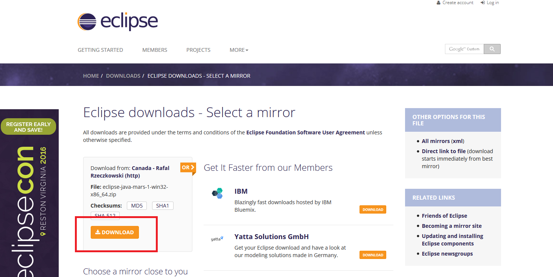Open the Create account link
Image resolution: width=553 pixels, height=277 pixels.
click(457, 3)
